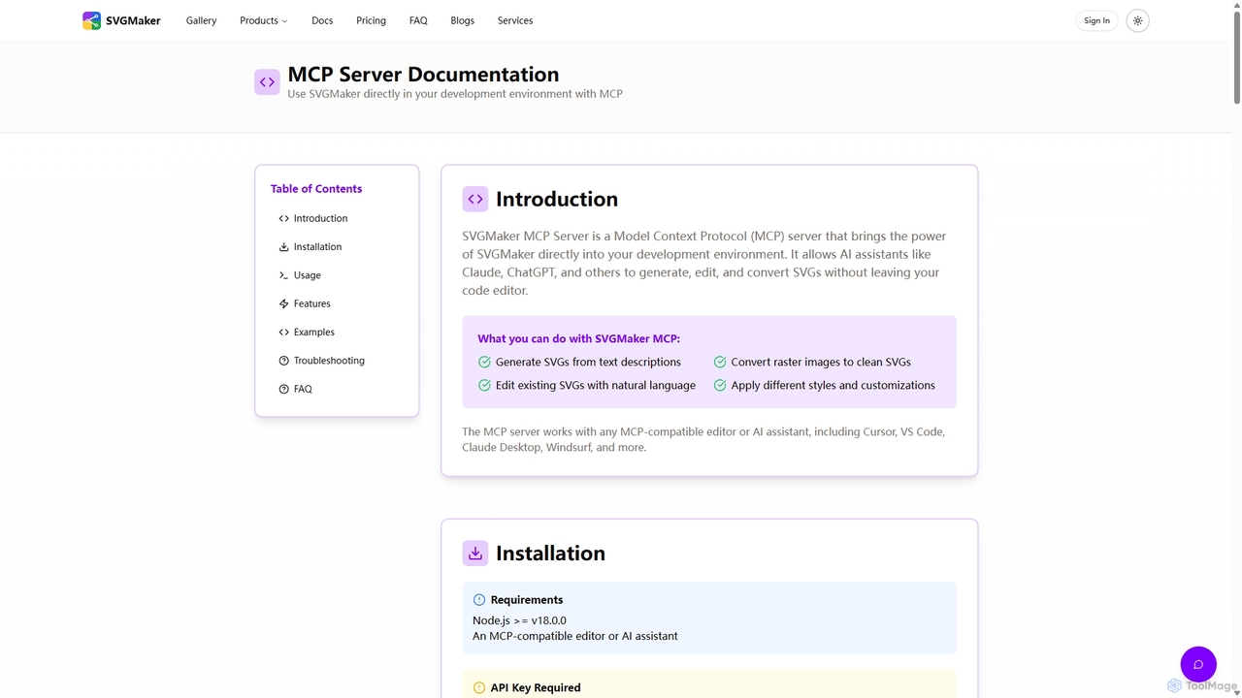Jump to Usage in table of contents
This screenshot has width=1242, height=698.
coord(308,275)
